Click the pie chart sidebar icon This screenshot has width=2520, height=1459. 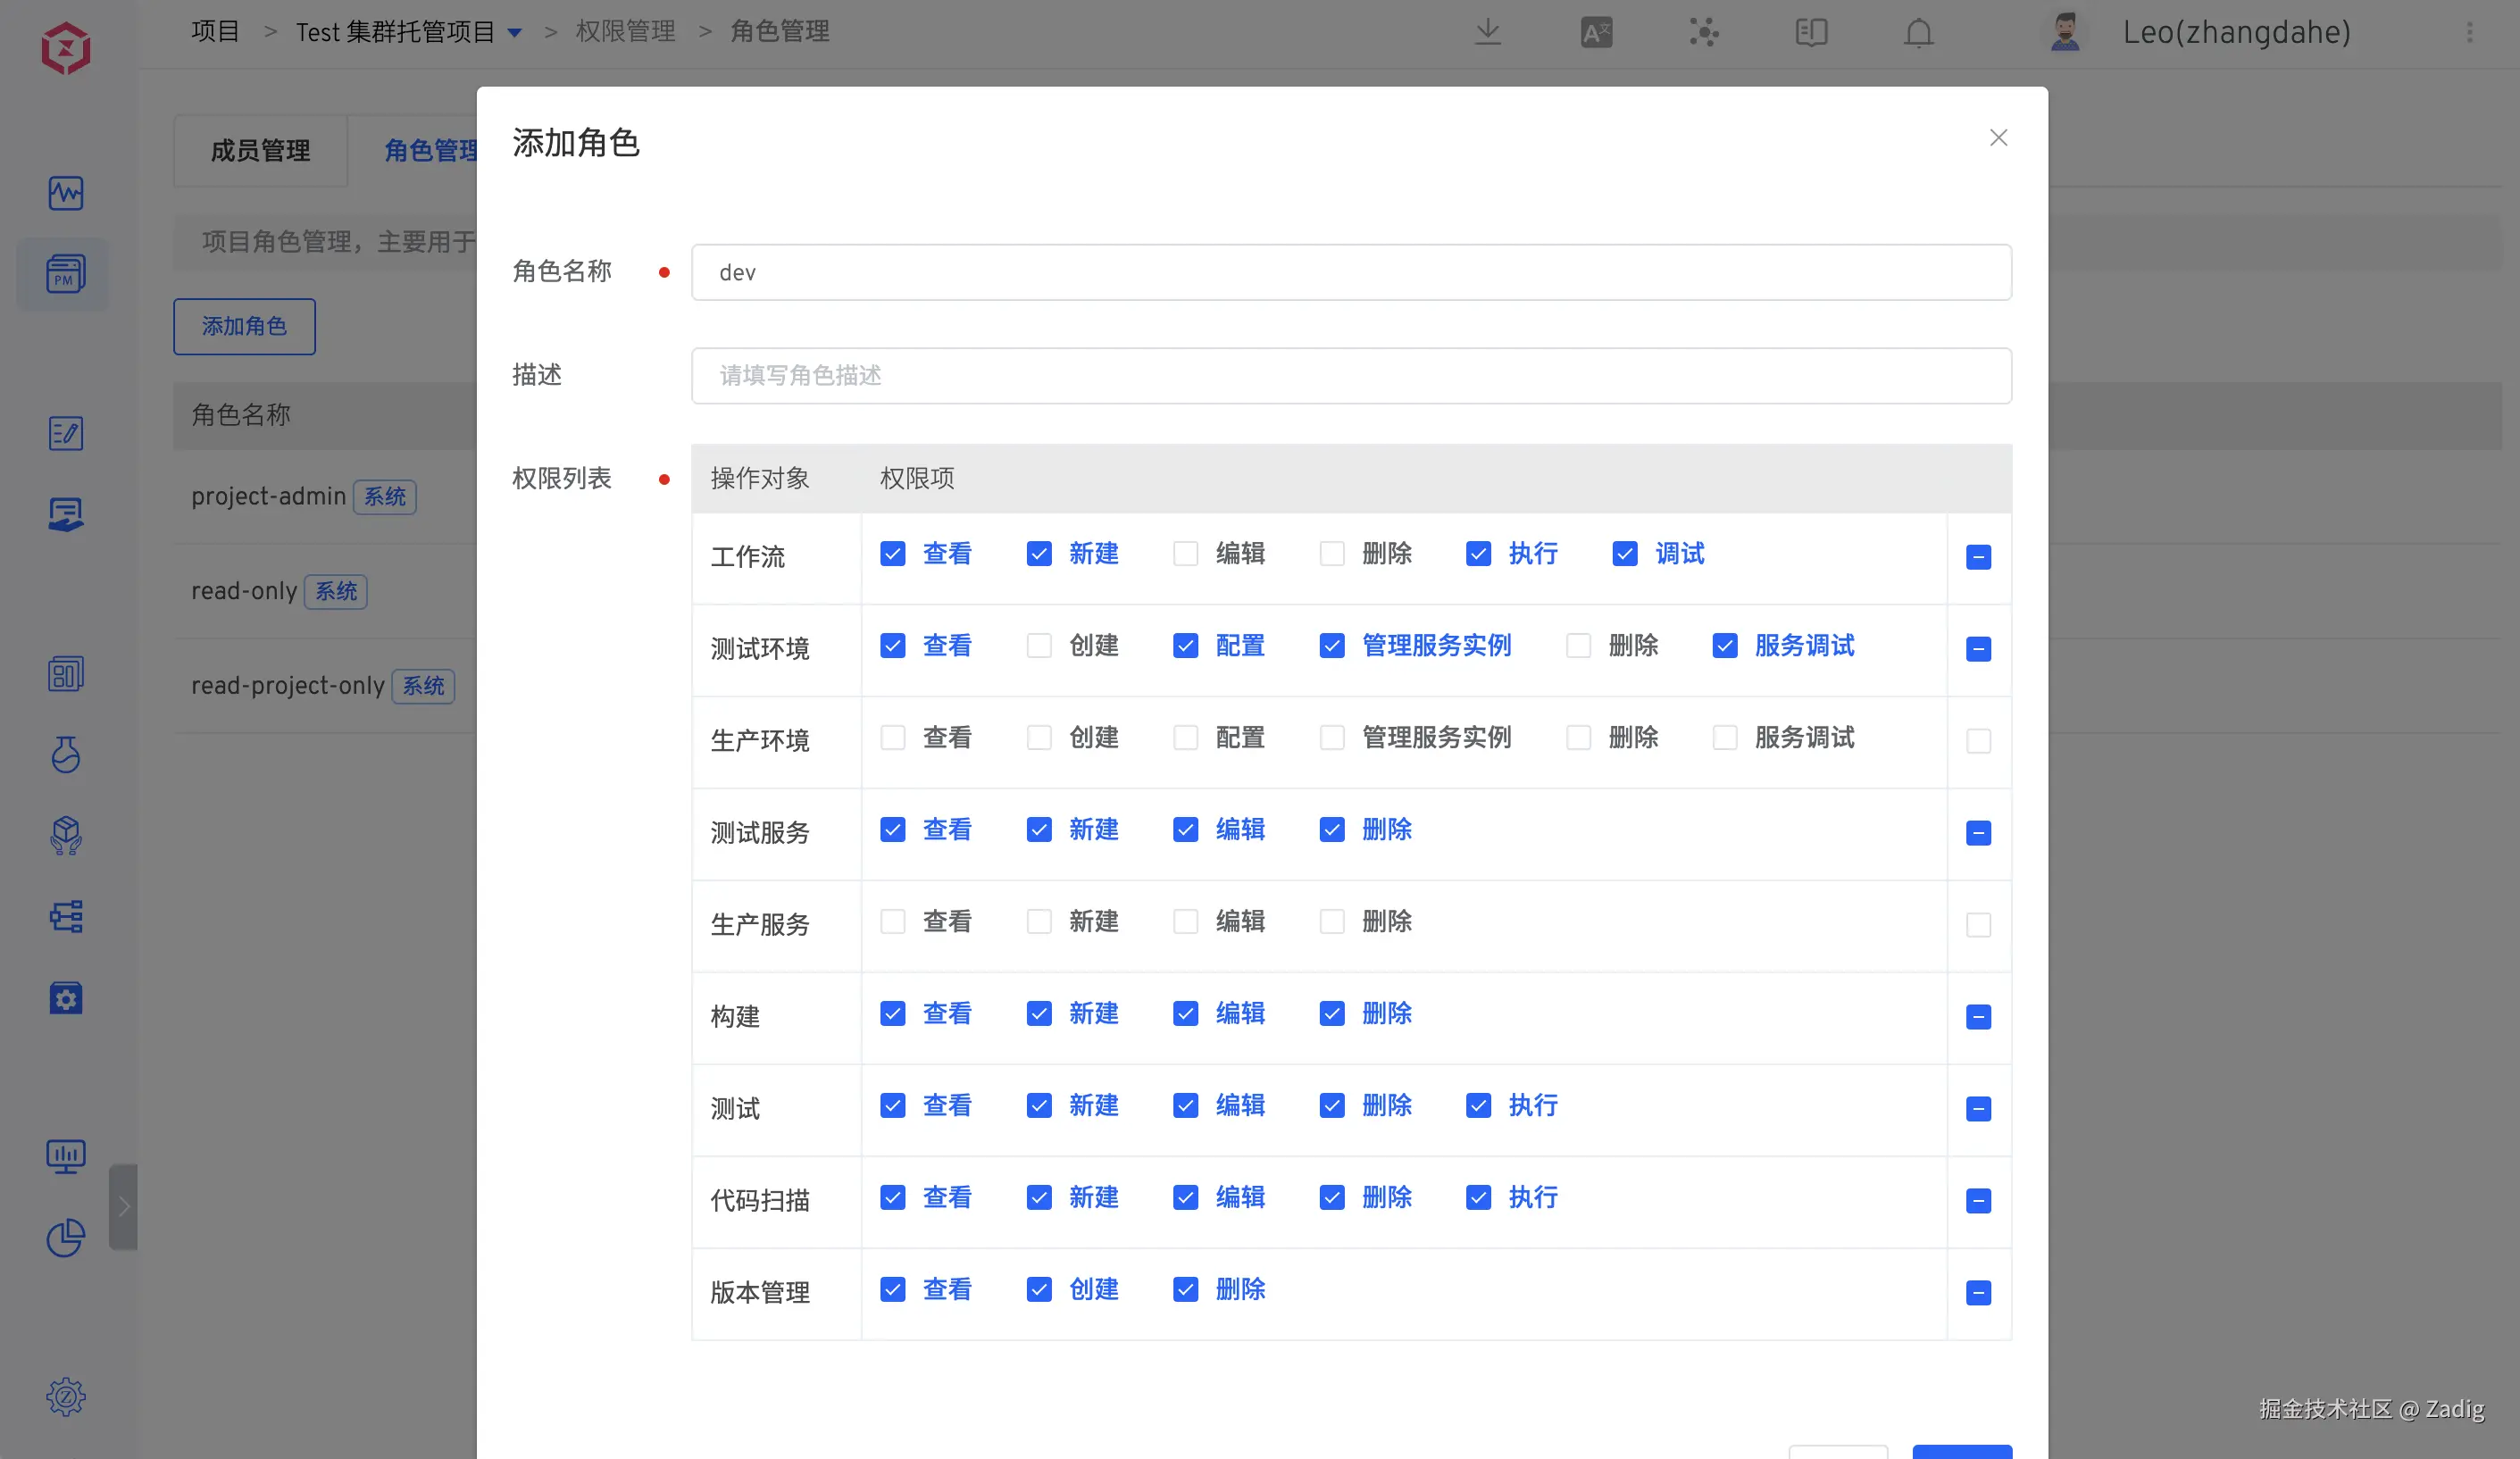click(66, 1238)
